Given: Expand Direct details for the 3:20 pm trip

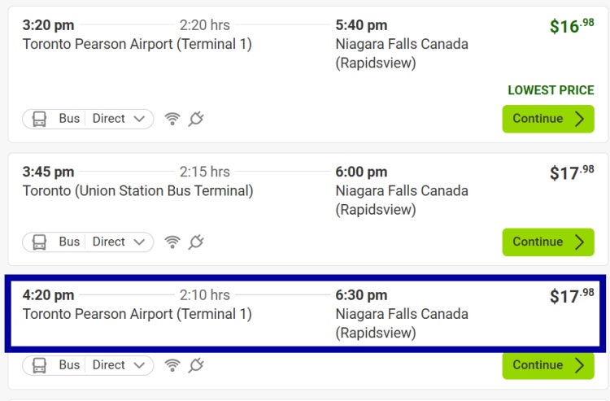Looking at the screenshot, I should click(119, 119).
